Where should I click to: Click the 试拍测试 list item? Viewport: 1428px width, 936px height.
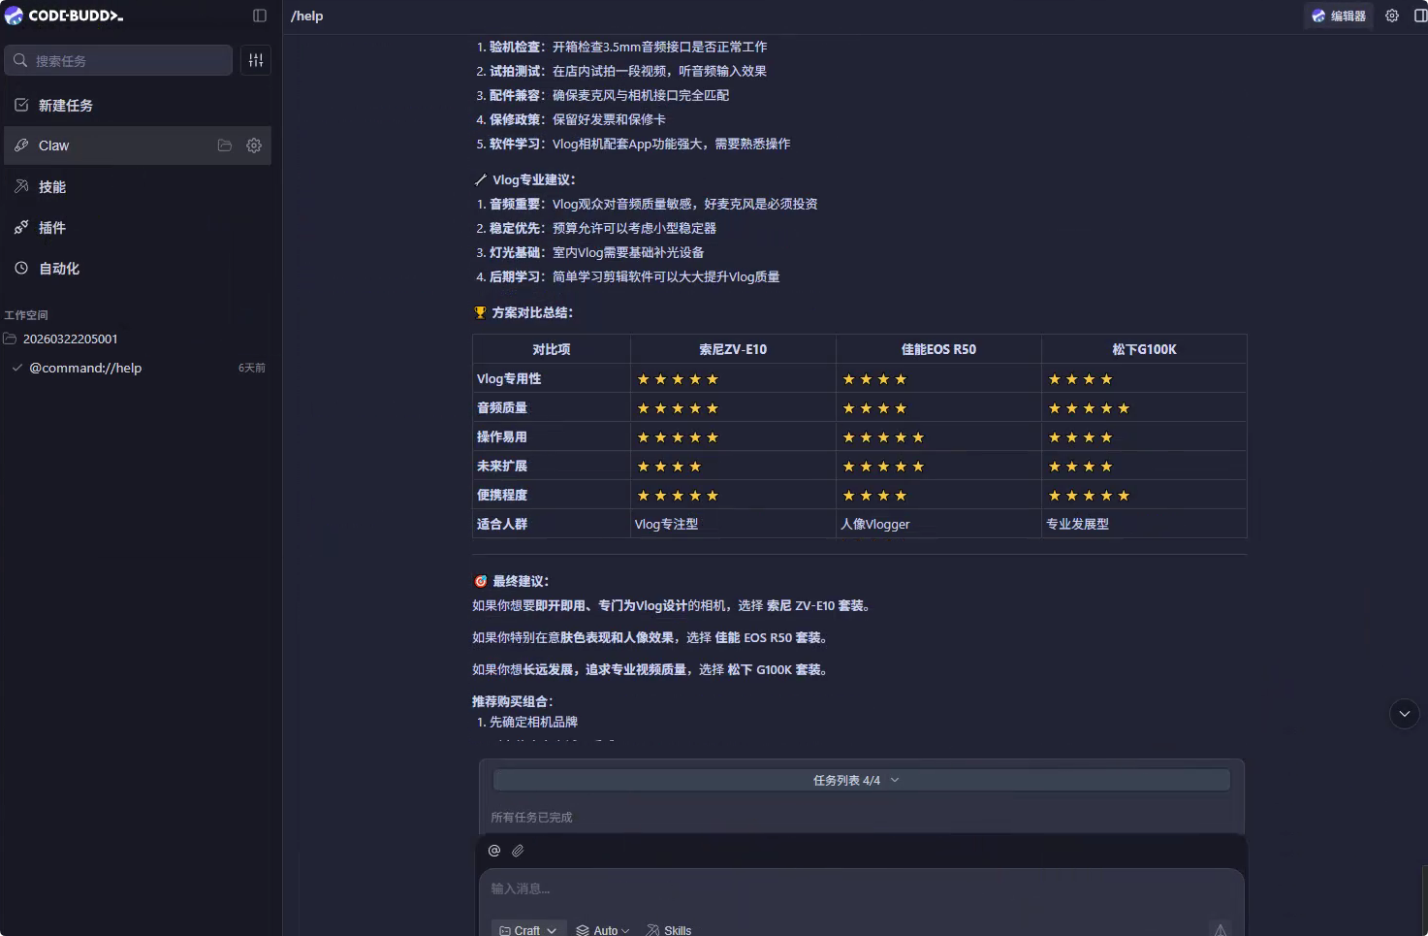point(628,71)
